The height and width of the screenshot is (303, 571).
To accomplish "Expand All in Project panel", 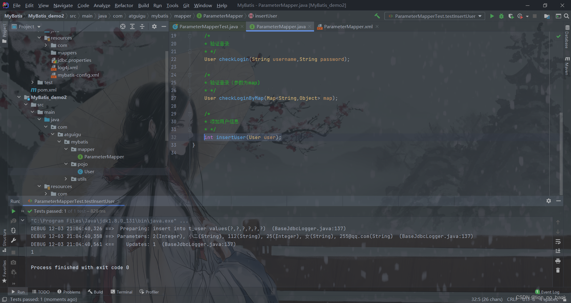I will (x=132, y=26).
